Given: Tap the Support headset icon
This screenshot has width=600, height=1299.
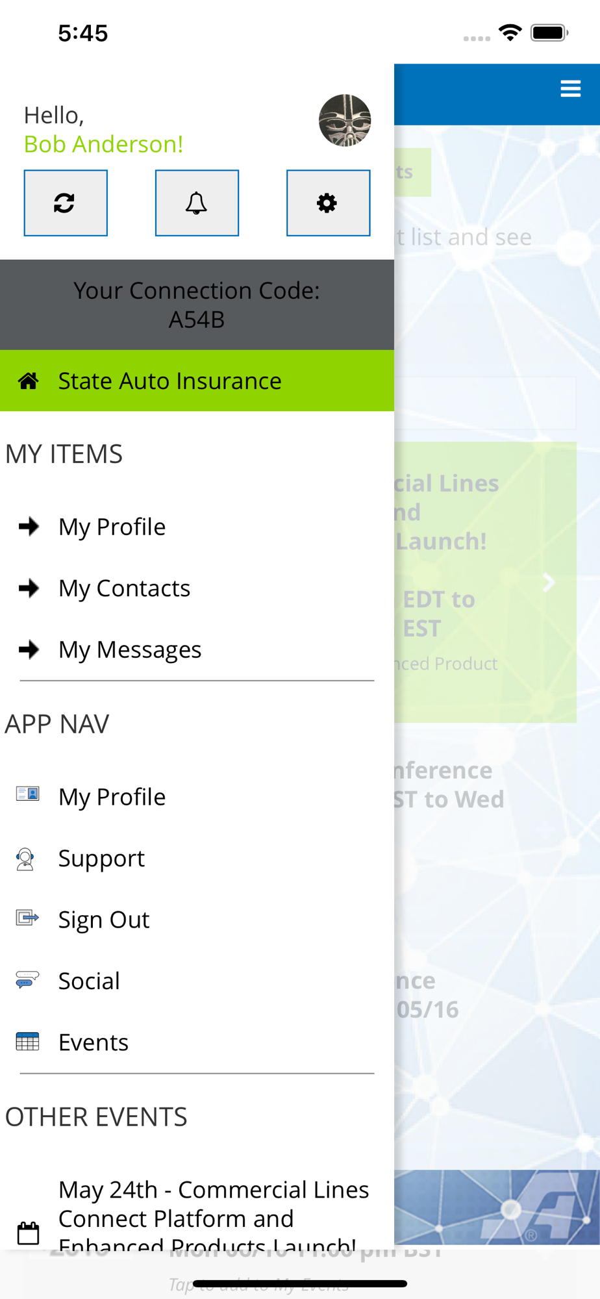Looking at the screenshot, I should 25,859.
